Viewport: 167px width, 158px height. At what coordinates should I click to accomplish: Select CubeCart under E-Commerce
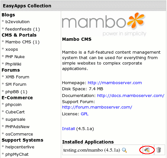(15, 112)
